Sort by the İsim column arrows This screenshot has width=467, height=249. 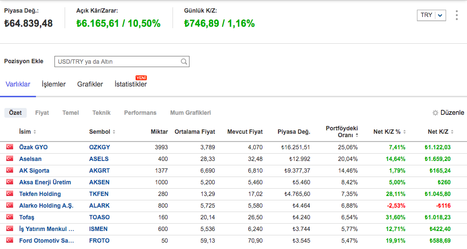(35, 132)
